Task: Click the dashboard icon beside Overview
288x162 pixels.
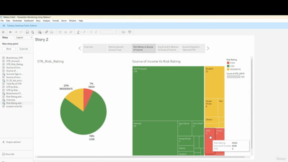Action: [4, 100]
